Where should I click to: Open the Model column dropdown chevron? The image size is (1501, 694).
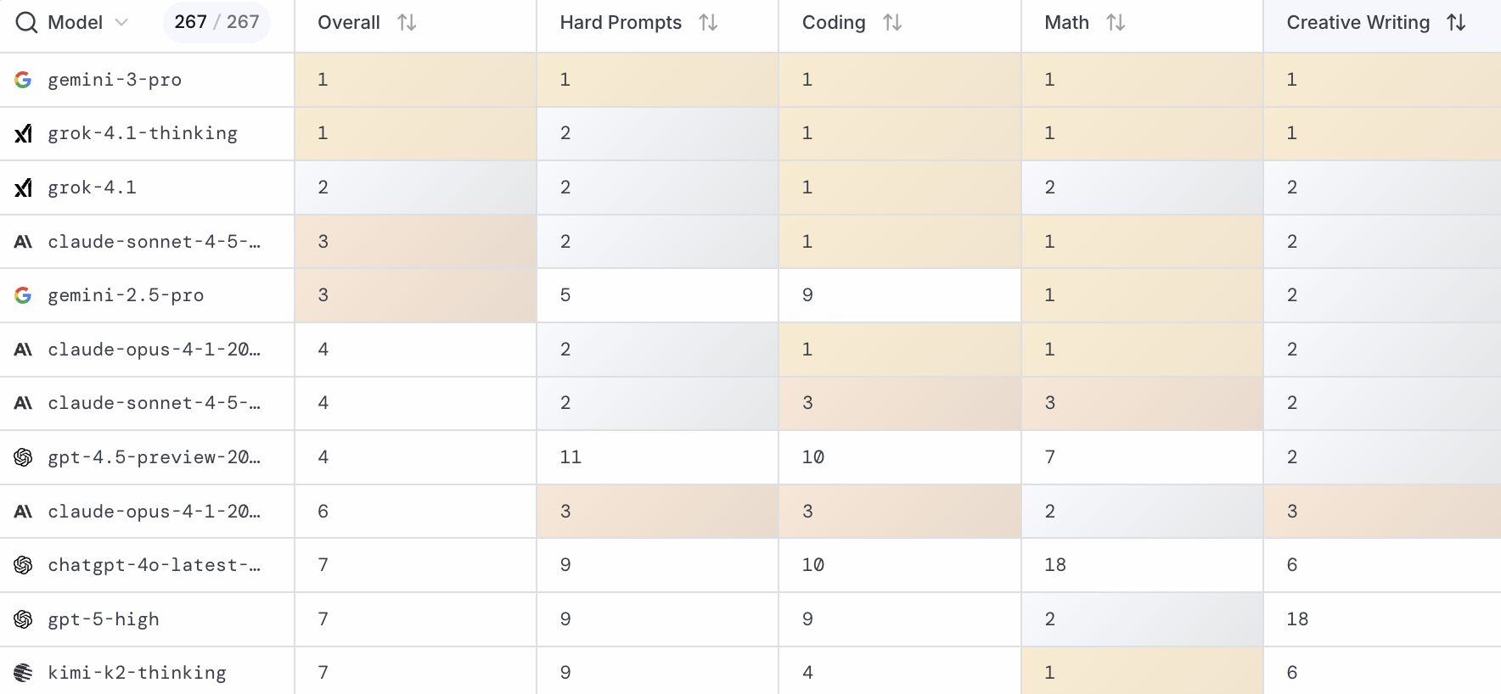point(121,23)
